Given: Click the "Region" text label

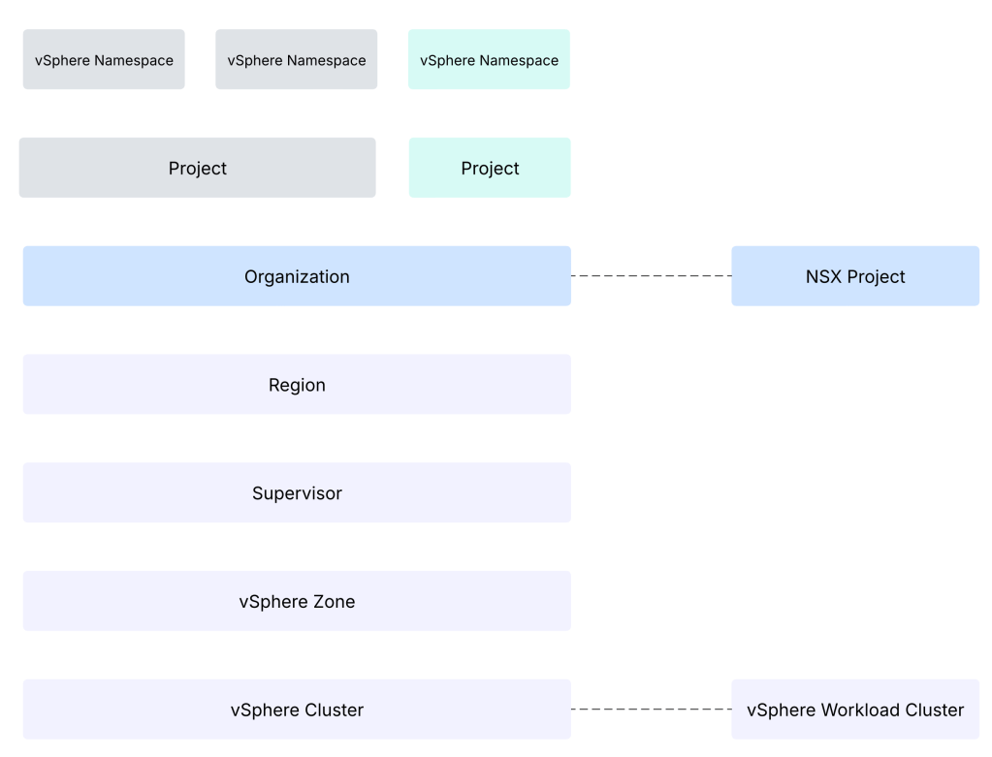Looking at the screenshot, I should click(x=297, y=385).
